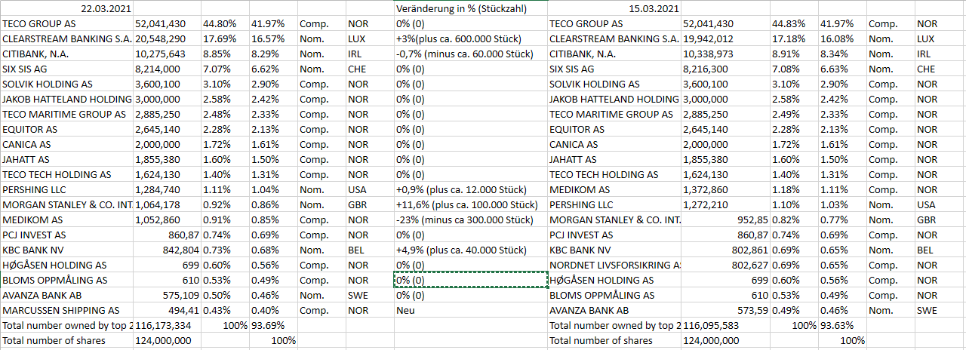Select the Avanza Bank value 575,109
The image size is (966, 350).
167,295
